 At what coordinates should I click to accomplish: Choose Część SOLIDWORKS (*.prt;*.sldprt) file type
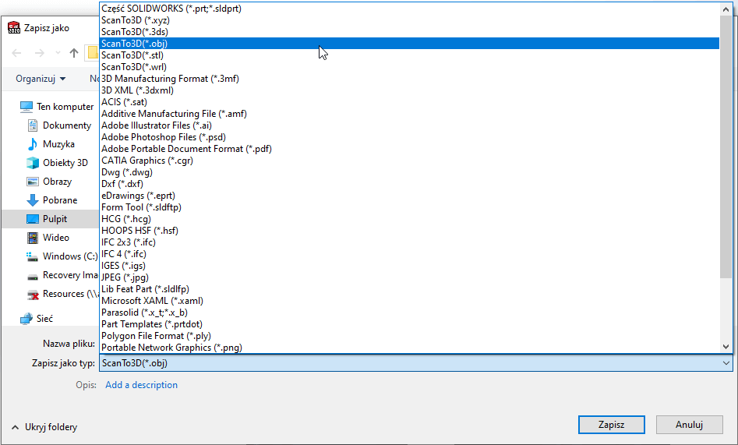pyautogui.click(x=409, y=9)
